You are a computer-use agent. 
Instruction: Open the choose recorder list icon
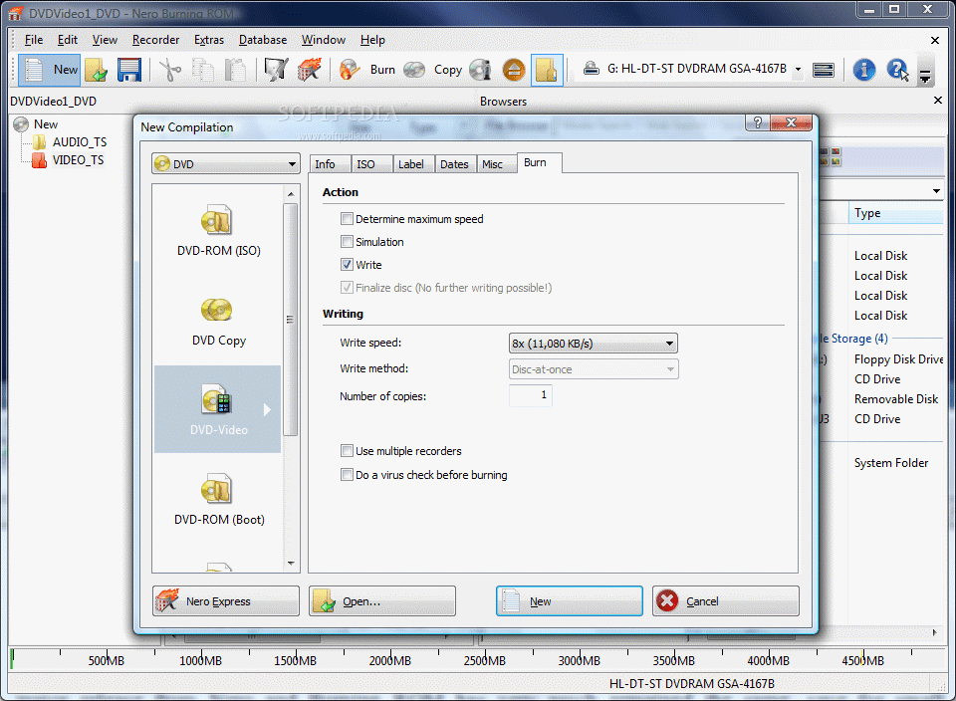click(824, 70)
